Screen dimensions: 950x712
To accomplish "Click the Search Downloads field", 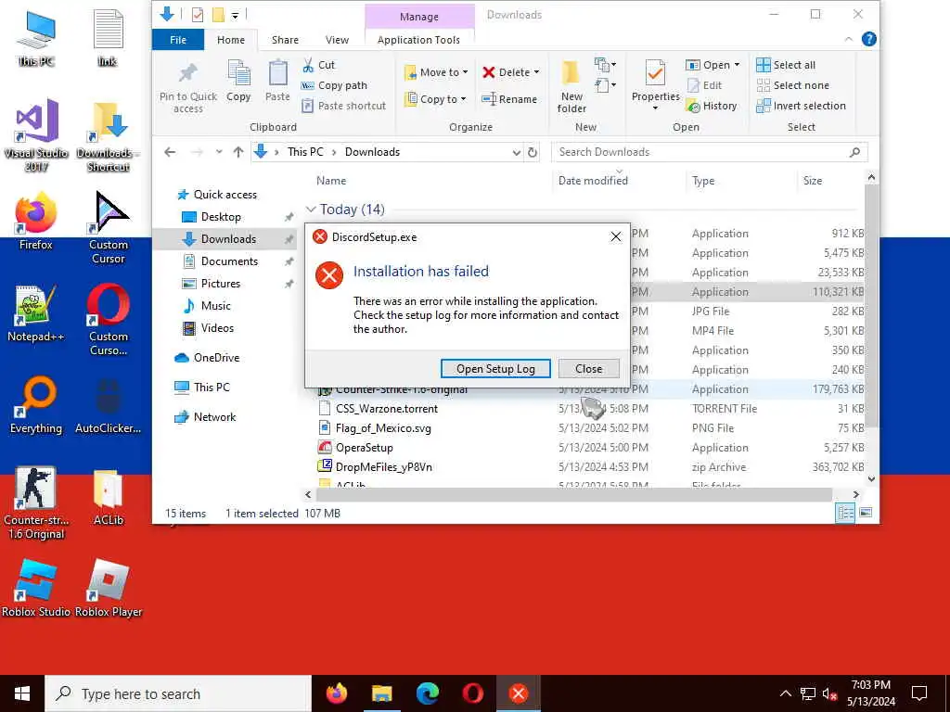I will (x=710, y=152).
